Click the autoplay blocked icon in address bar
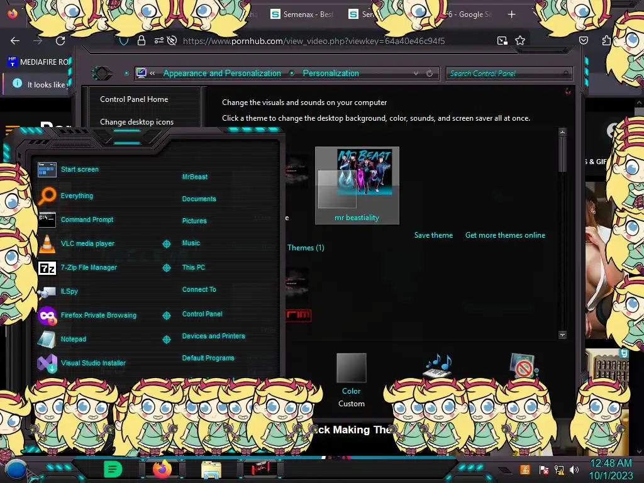The width and height of the screenshot is (644, 483). (172, 40)
